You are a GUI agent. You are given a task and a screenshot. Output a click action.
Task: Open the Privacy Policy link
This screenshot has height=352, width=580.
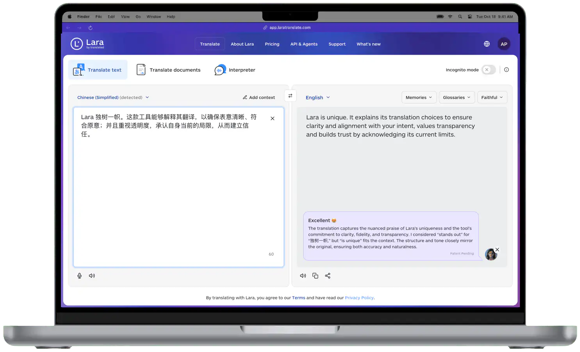tap(359, 298)
